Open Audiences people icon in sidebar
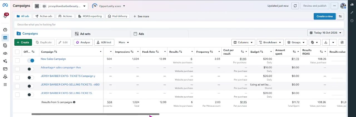 (x=5, y=53)
